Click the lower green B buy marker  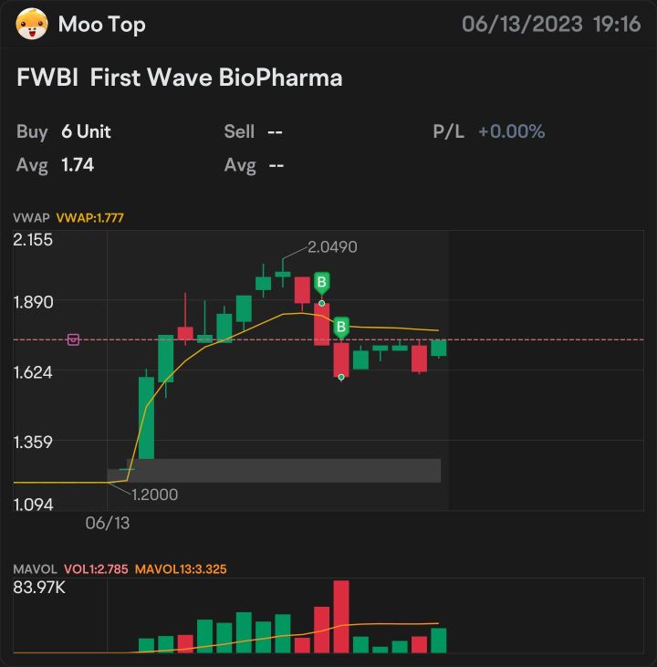[341, 328]
